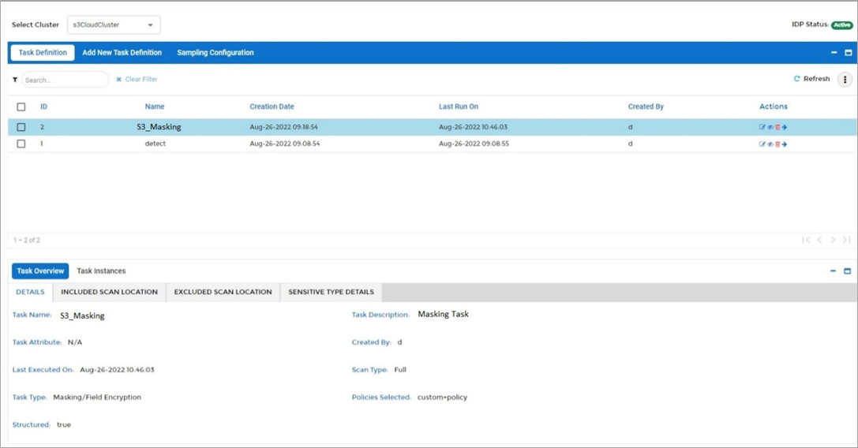Maximize the Task Overview panel
This screenshot has height=448, width=858.
click(847, 271)
